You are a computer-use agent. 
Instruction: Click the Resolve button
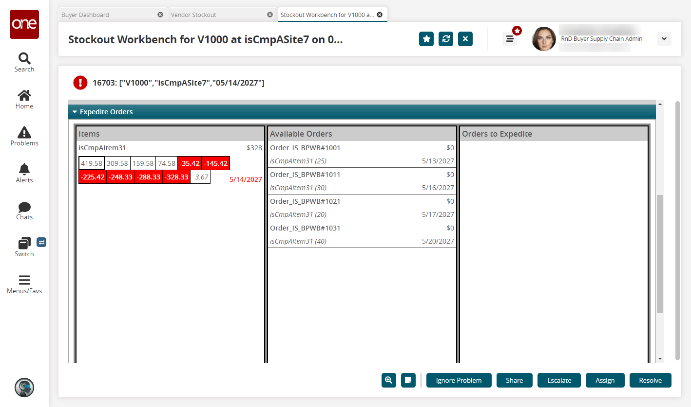pyautogui.click(x=651, y=380)
